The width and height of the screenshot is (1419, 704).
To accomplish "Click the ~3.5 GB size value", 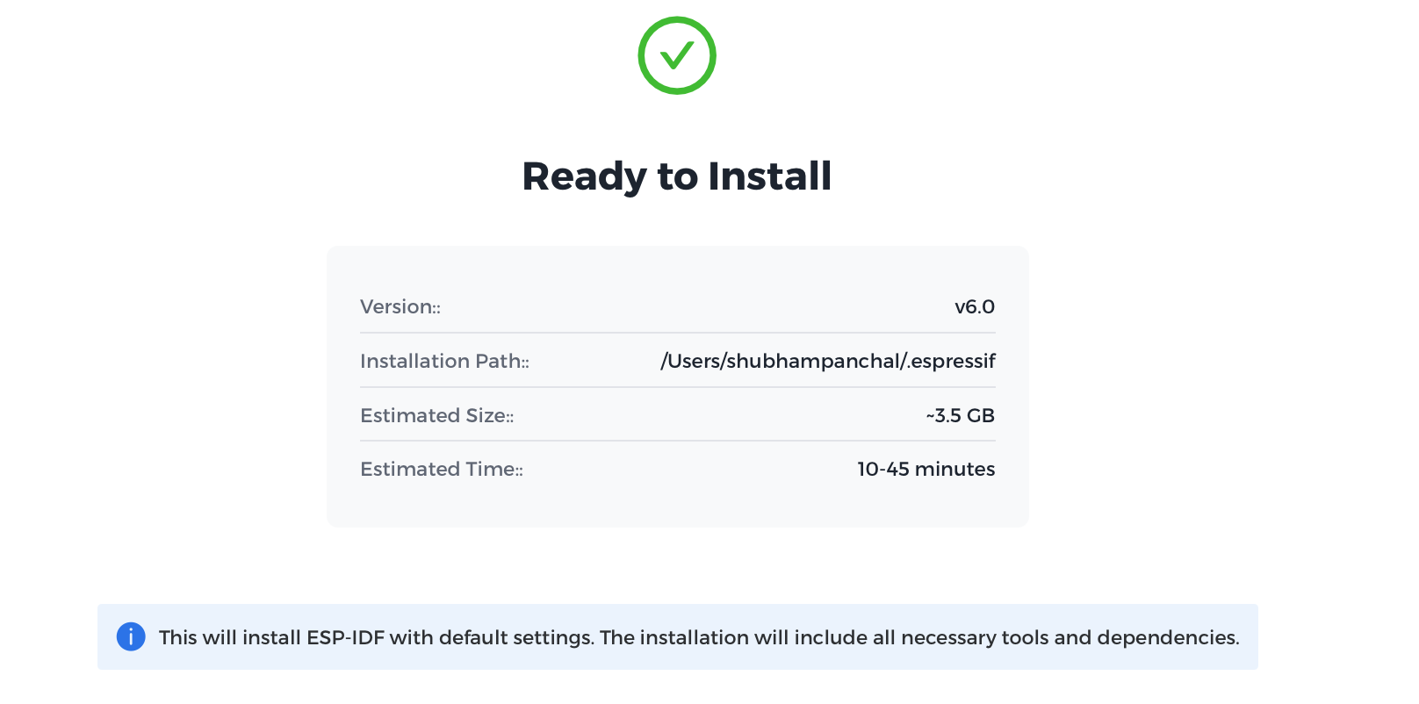I will tap(960, 416).
